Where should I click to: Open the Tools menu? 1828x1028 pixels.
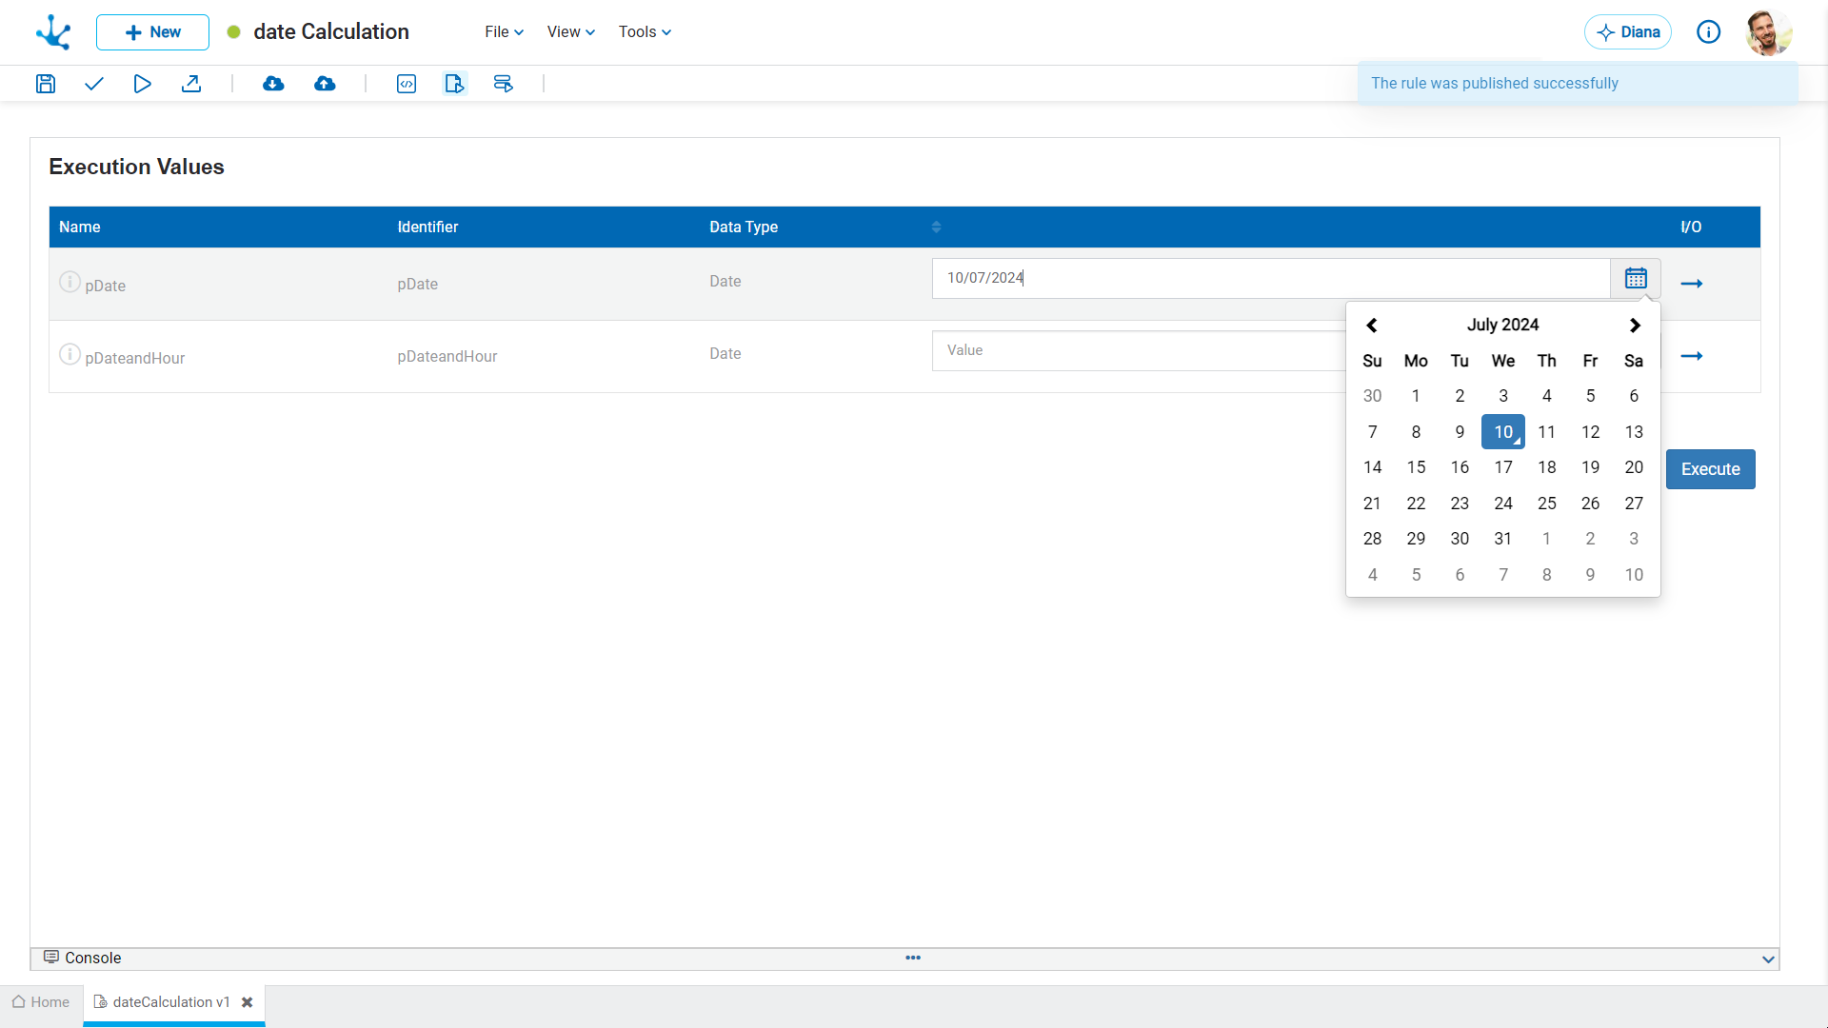pos(645,32)
